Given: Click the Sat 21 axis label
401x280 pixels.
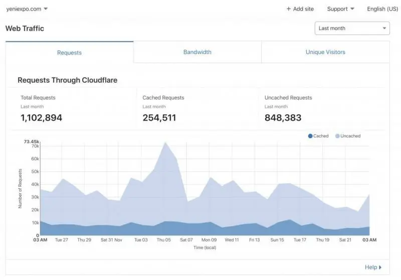Looking at the screenshot, I should 345,240.
